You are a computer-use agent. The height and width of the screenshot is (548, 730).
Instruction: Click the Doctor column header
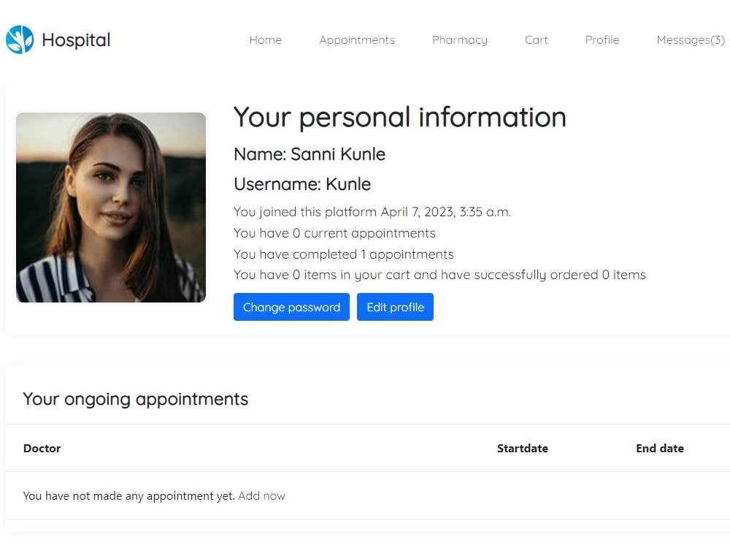pyautogui.click(x=42, y=448)
